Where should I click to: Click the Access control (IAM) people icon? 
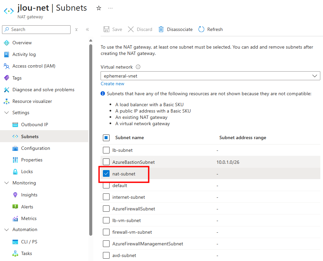click(7, 66)
